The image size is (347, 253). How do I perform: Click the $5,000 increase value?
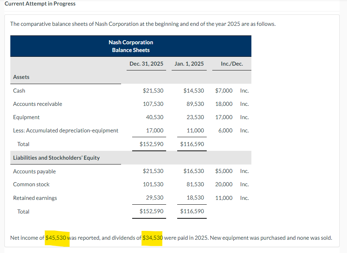click(x=224, y=171)
